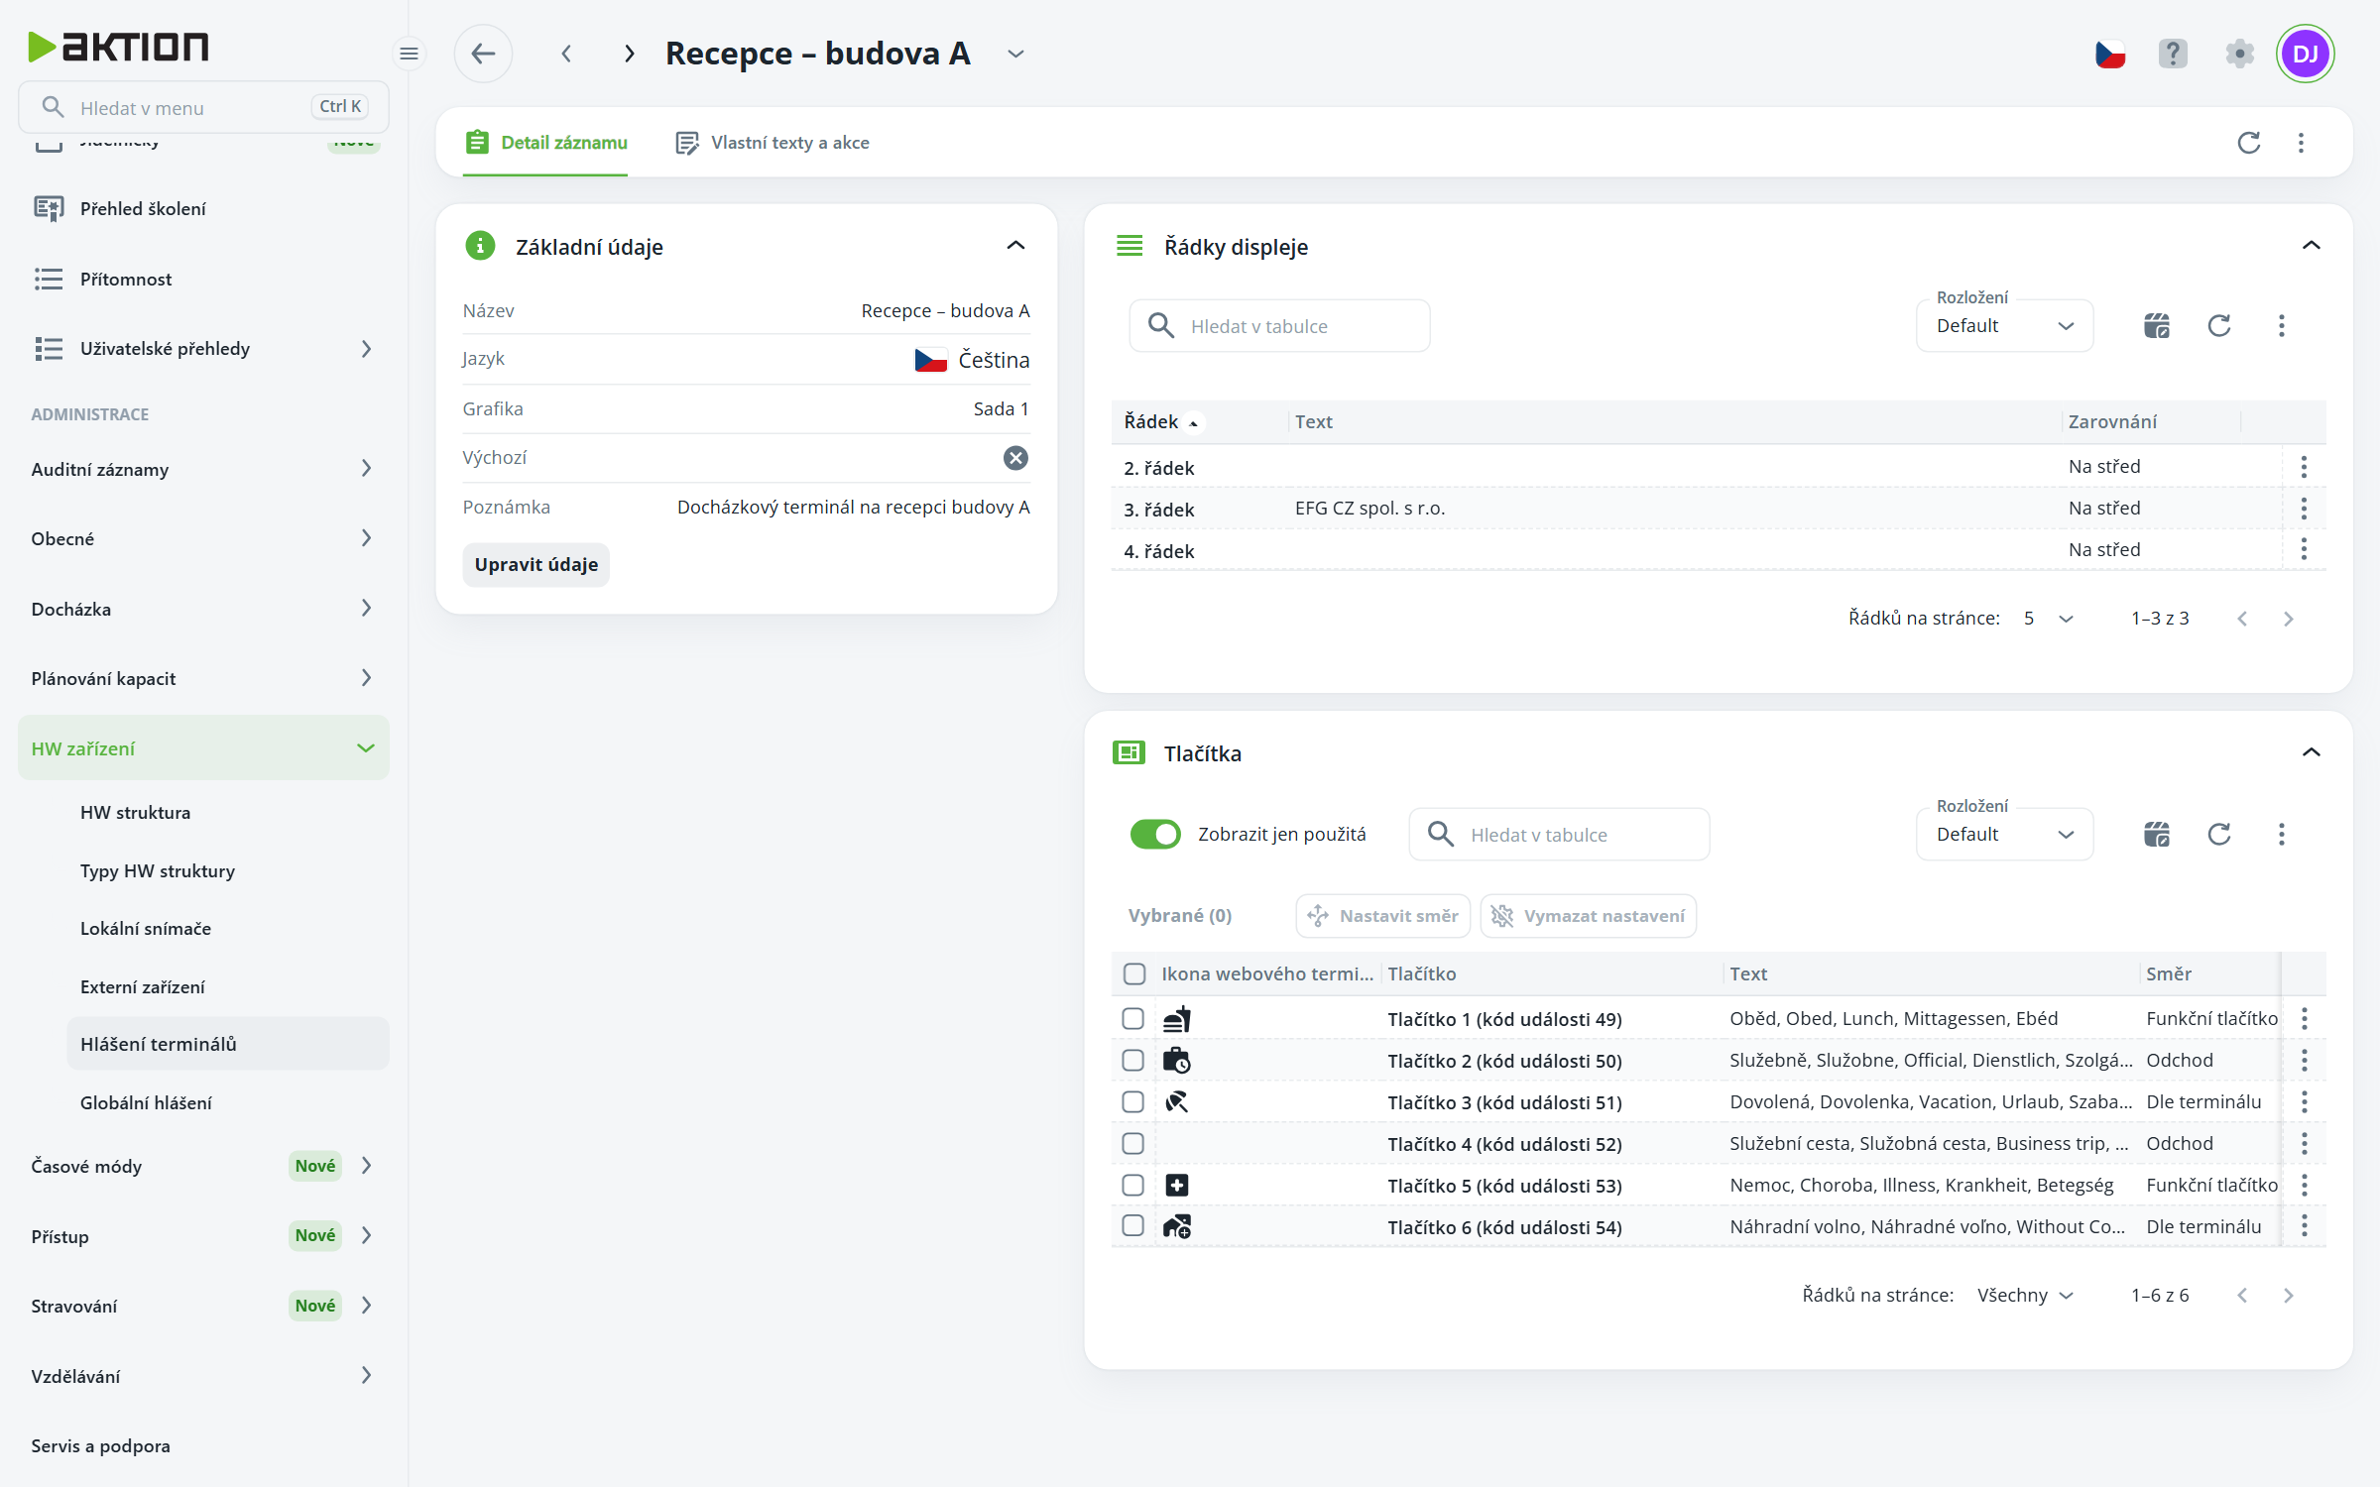Check the Tlačítko 1 row checkbox
The width and height of the screenshot is (2380, 1487).
[1132, 1018]
